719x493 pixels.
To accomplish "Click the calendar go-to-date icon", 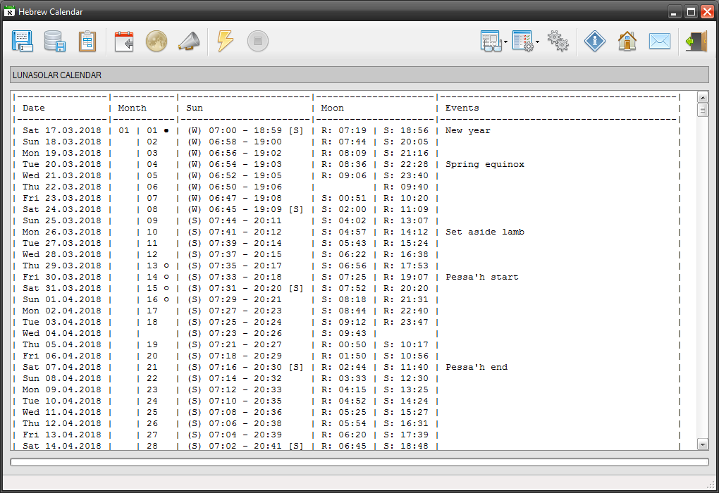I will pos(124,42).
